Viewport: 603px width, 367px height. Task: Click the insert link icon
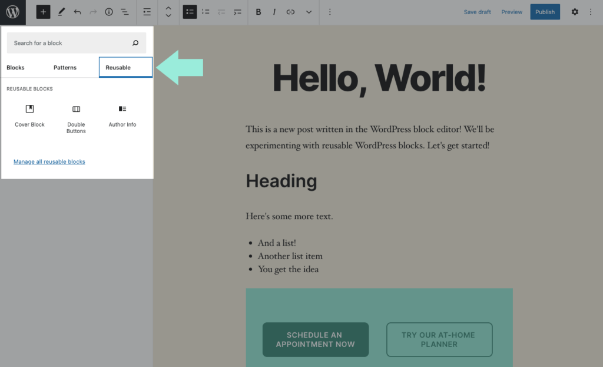pyautogui.click(x=290, y=12)
